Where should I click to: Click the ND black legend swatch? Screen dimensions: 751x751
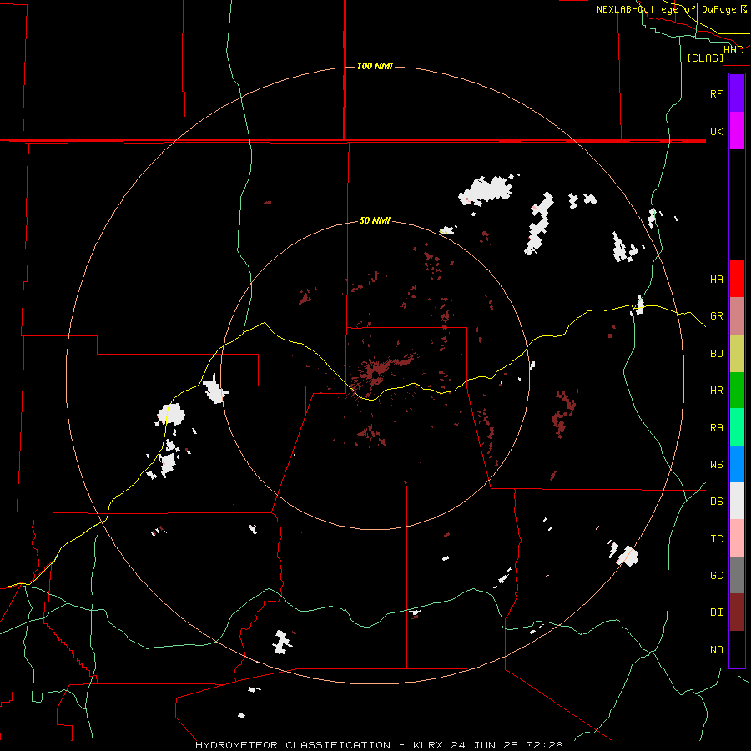(737, 649)
